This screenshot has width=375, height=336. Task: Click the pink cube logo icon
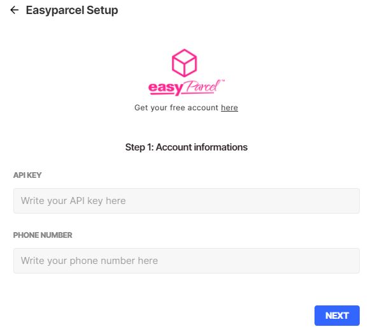pyautogui.click(x=185, y=63)
